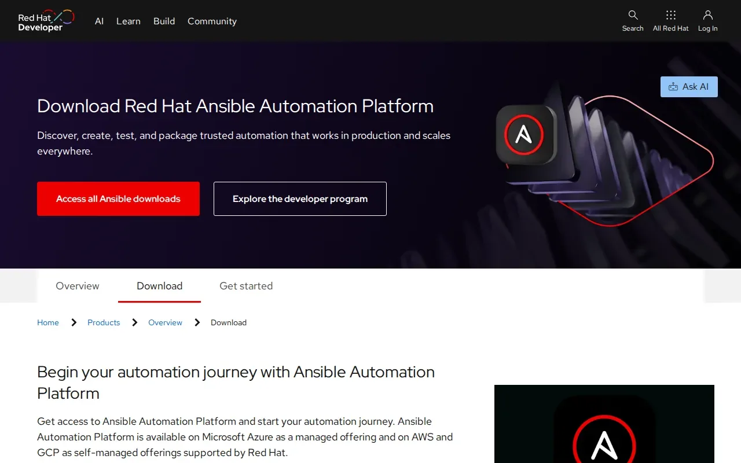Click the Ansible video thumbnail image
Image resolution: width=741 pixels, height=463 pixels.
pos(604,424)
